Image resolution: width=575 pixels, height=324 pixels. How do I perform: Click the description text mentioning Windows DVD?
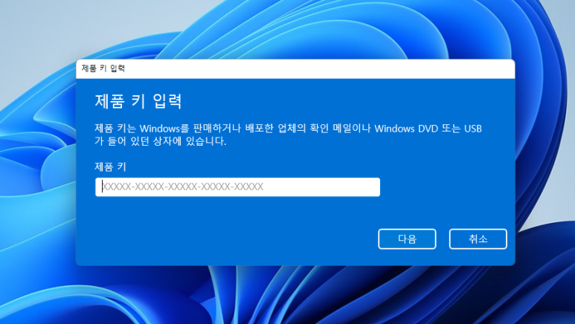(x=288, y=135)
